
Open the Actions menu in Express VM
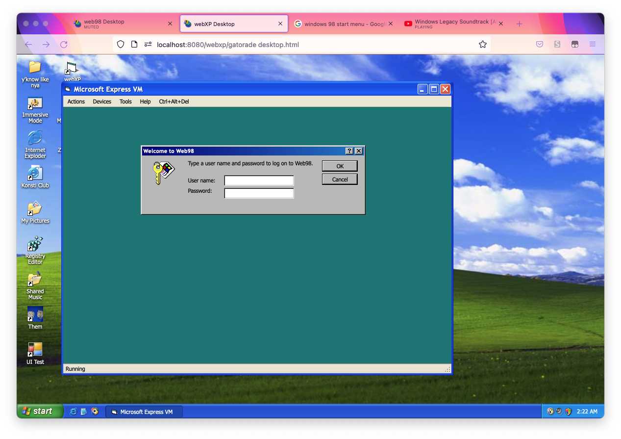coord(76,102)
